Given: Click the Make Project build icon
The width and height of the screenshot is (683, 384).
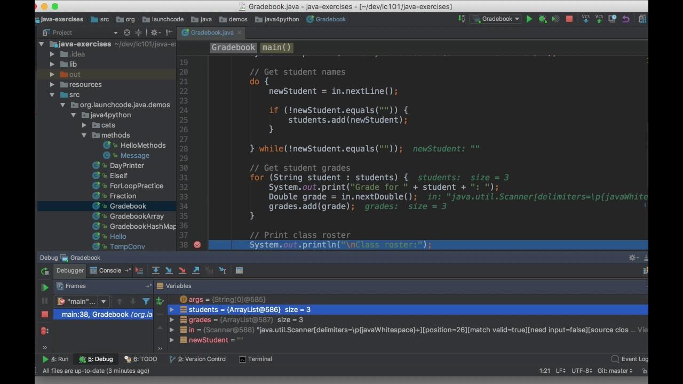Looking at the screenshot, I should (462, 19).
